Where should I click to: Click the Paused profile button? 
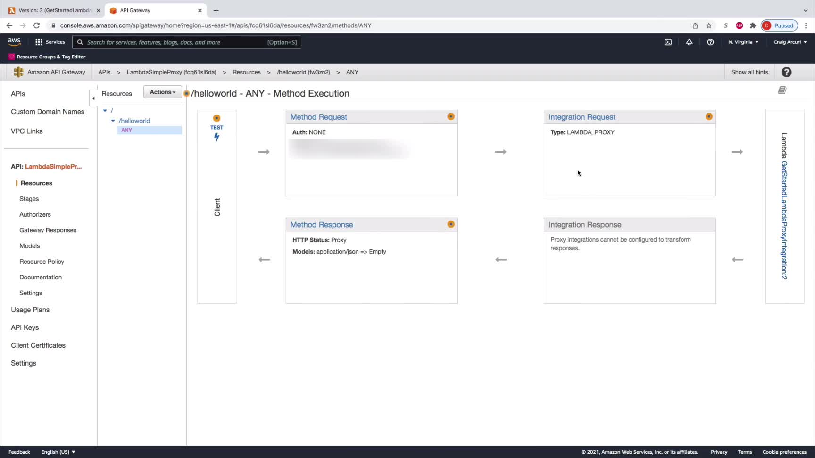click(779, 25)
